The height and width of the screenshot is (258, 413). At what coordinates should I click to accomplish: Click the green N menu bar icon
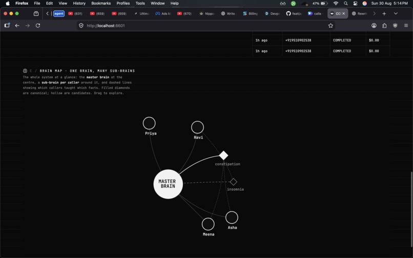pyautogui.click(x=293, y=4)
